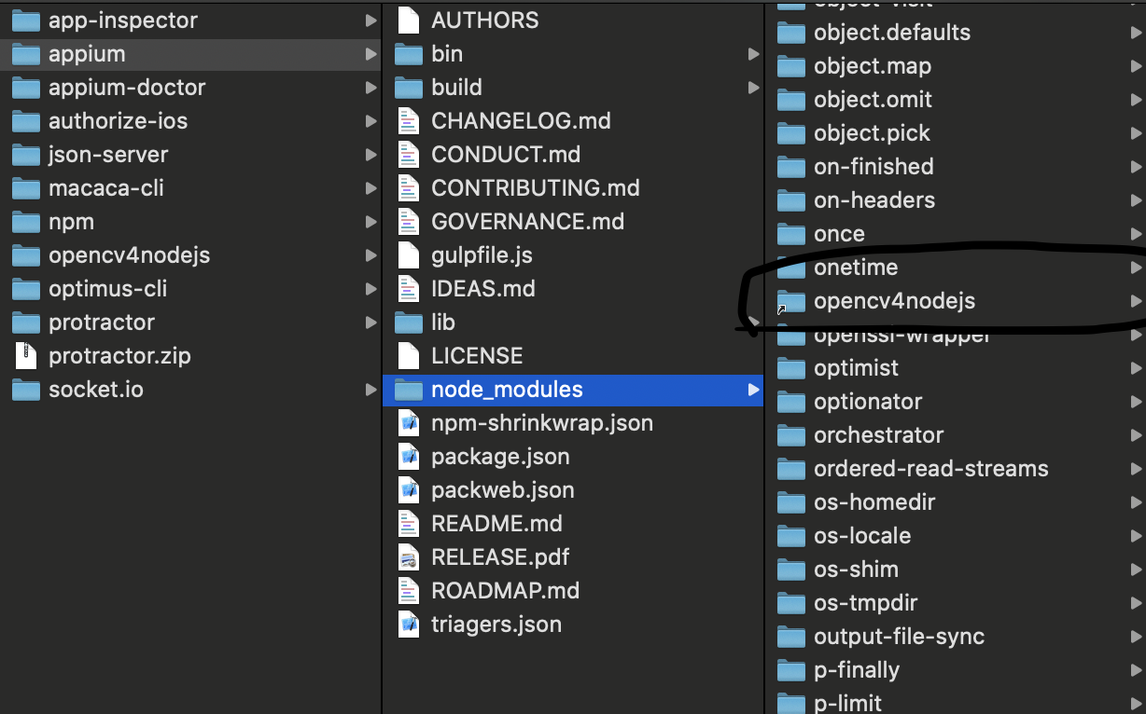Click the CHANGELOG.md document icon

409,121
